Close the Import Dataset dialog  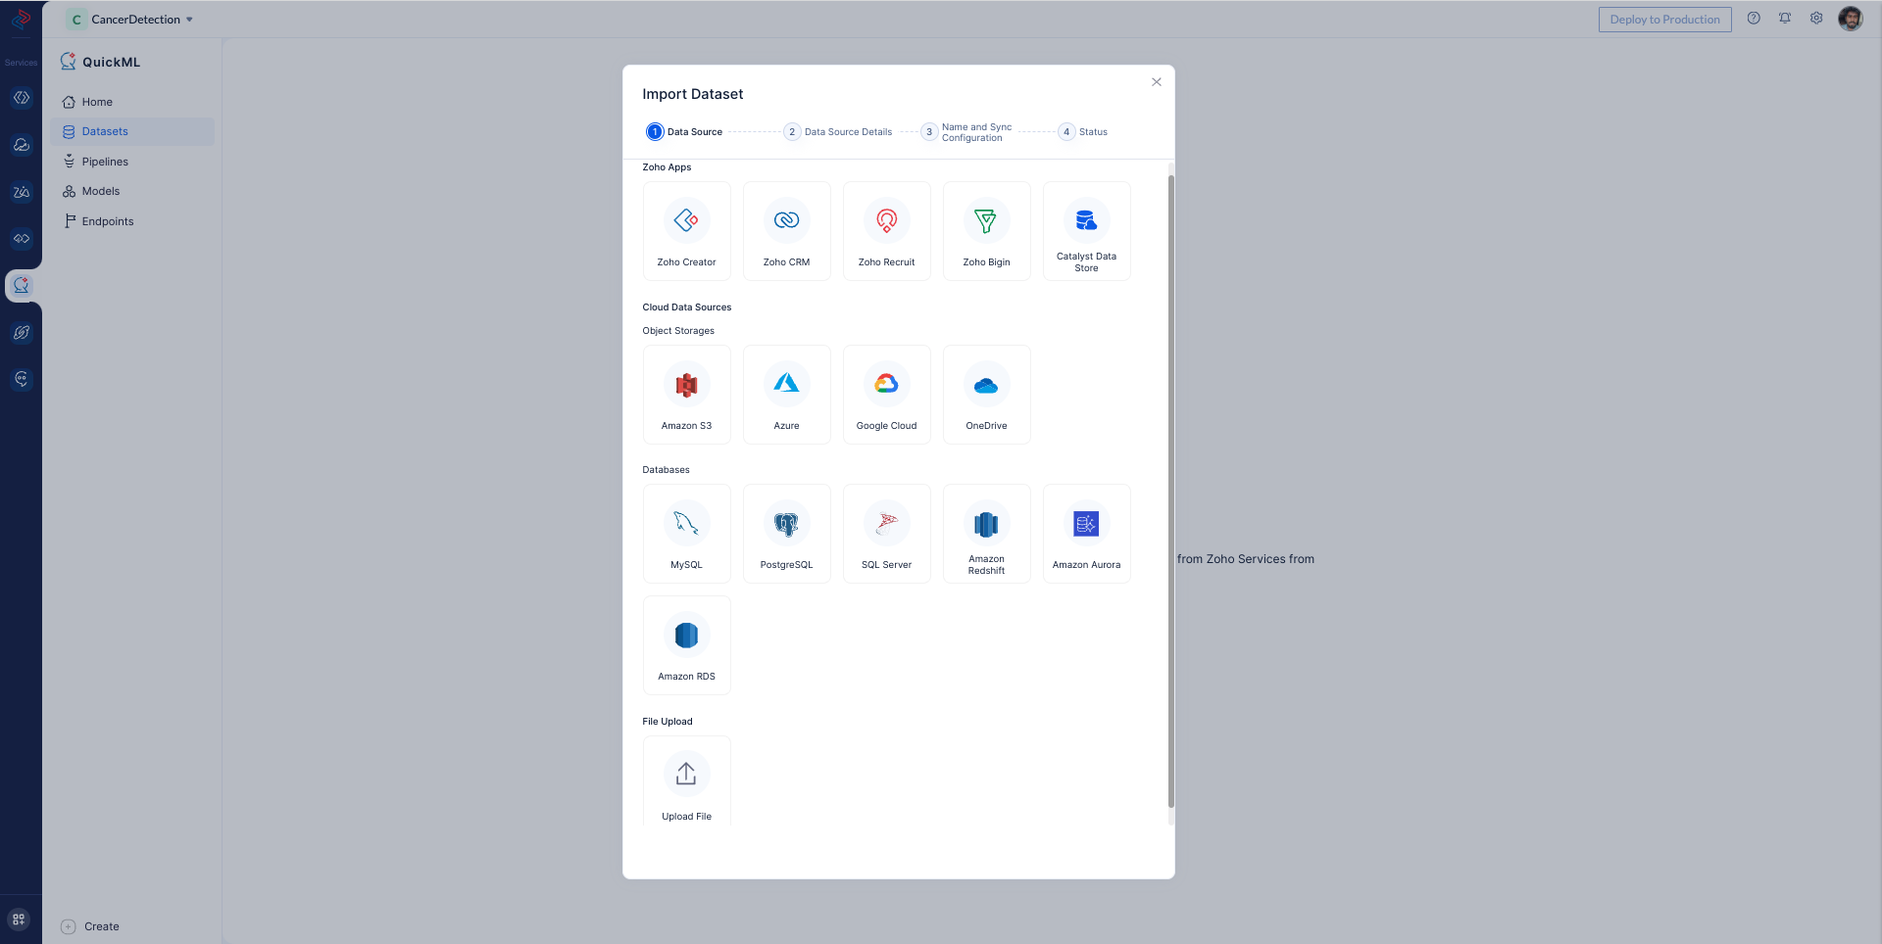coord(1157,82)
